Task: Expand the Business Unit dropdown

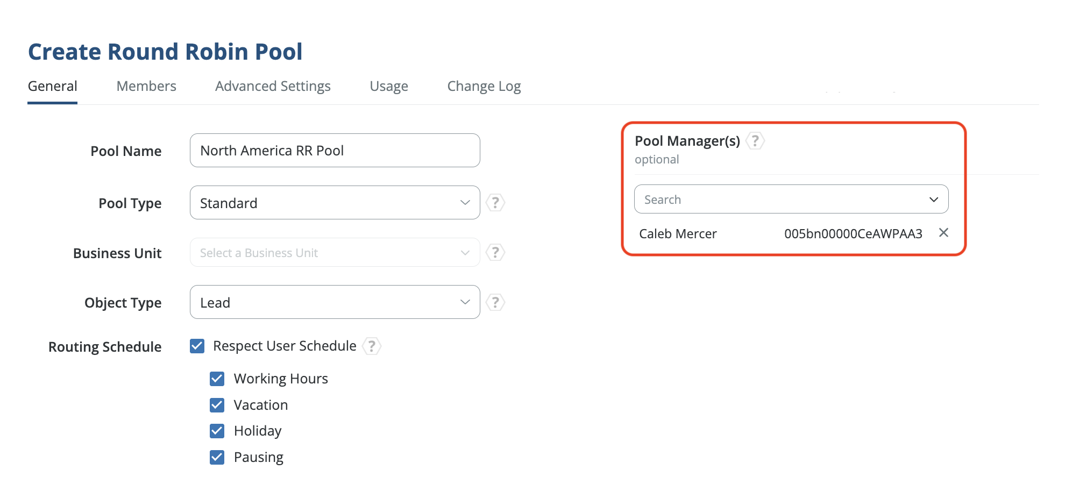Action: pyautogui.click(x=335, y=252)
